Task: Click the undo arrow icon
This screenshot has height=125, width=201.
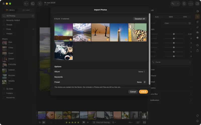Action: tap(173, 4)
